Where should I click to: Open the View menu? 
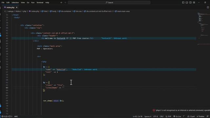(23, 2)
